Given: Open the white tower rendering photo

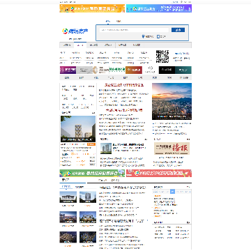Looking at the screenshot, I should click(x=78, y=129).
